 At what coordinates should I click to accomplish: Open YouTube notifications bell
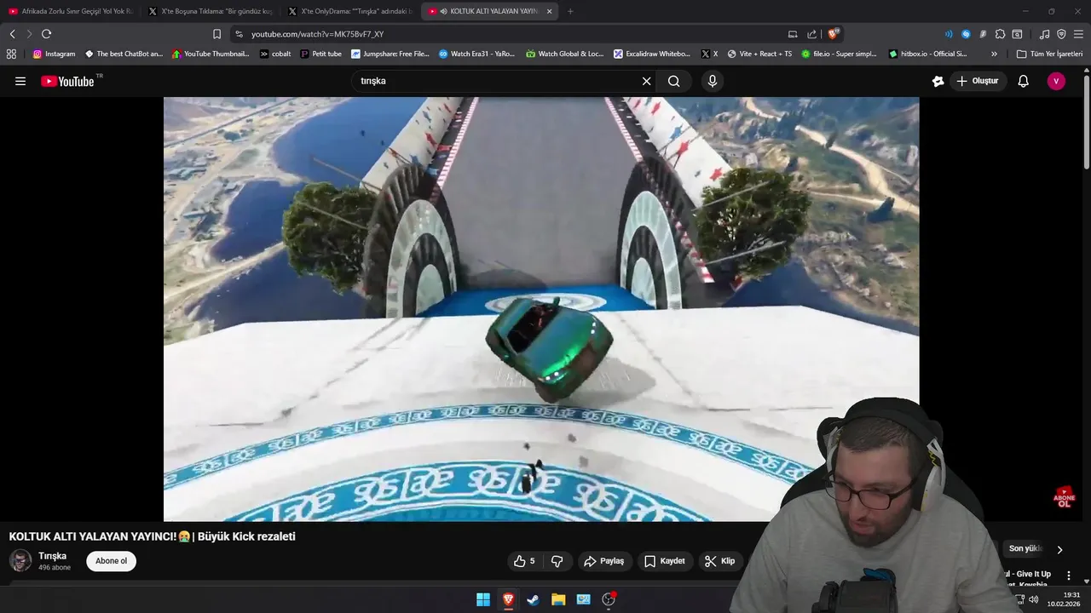(1024, 81)
